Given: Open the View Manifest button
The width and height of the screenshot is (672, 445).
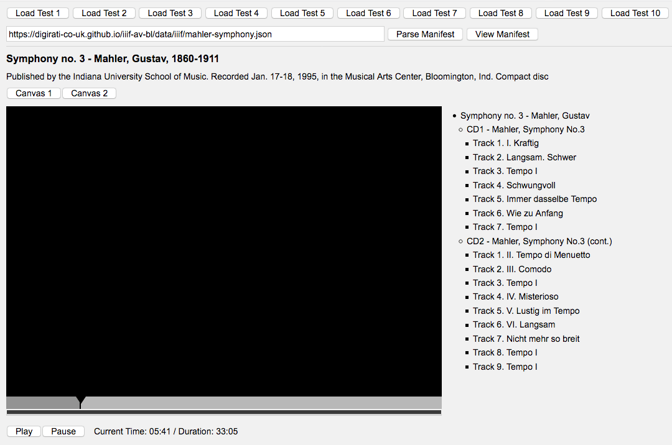Looking at the screenshot, I should pyautogui.click(x=502, y=34).
